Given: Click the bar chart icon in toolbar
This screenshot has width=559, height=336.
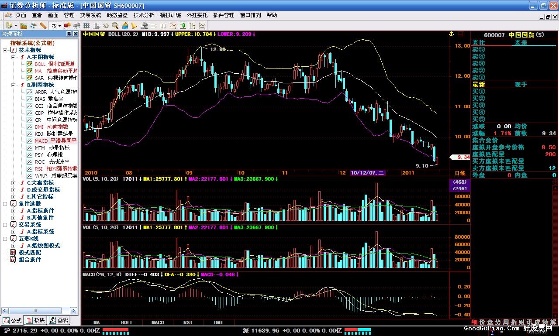Looking at the screenshot, I should pyautogui.click(x=24, y=26).
